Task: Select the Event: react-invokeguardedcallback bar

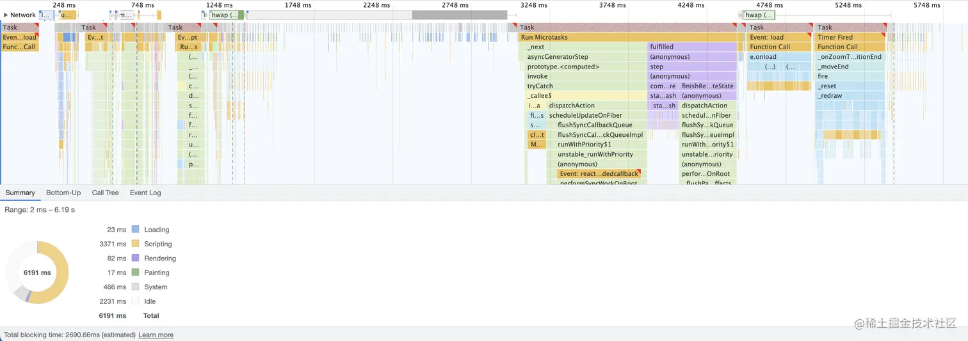Action: [x=599, y=173]
